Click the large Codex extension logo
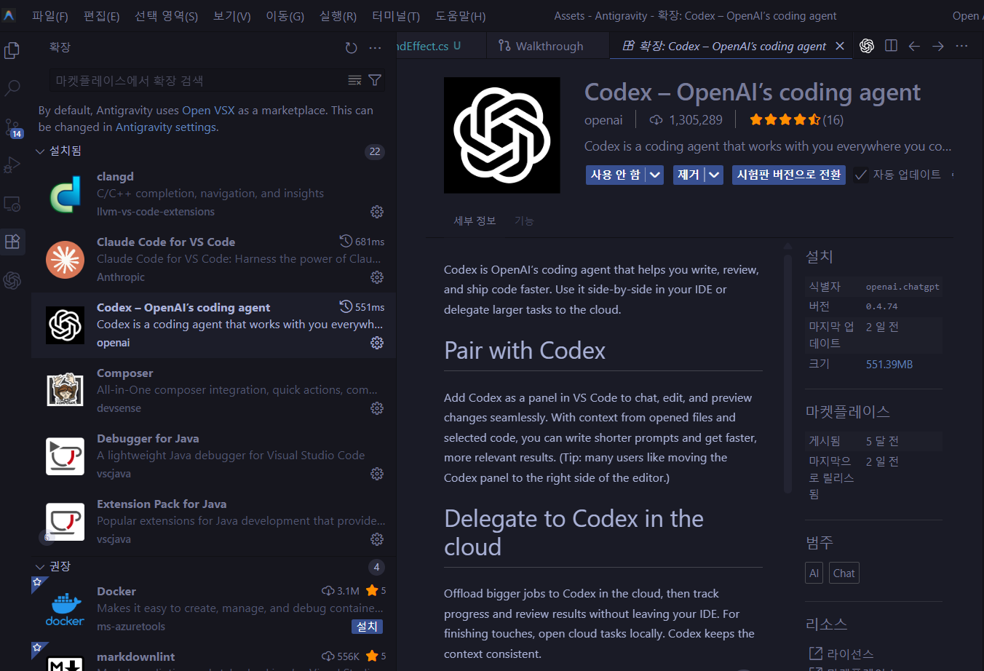The height and width of the screenshot is (671, 984). click(502, 135)
